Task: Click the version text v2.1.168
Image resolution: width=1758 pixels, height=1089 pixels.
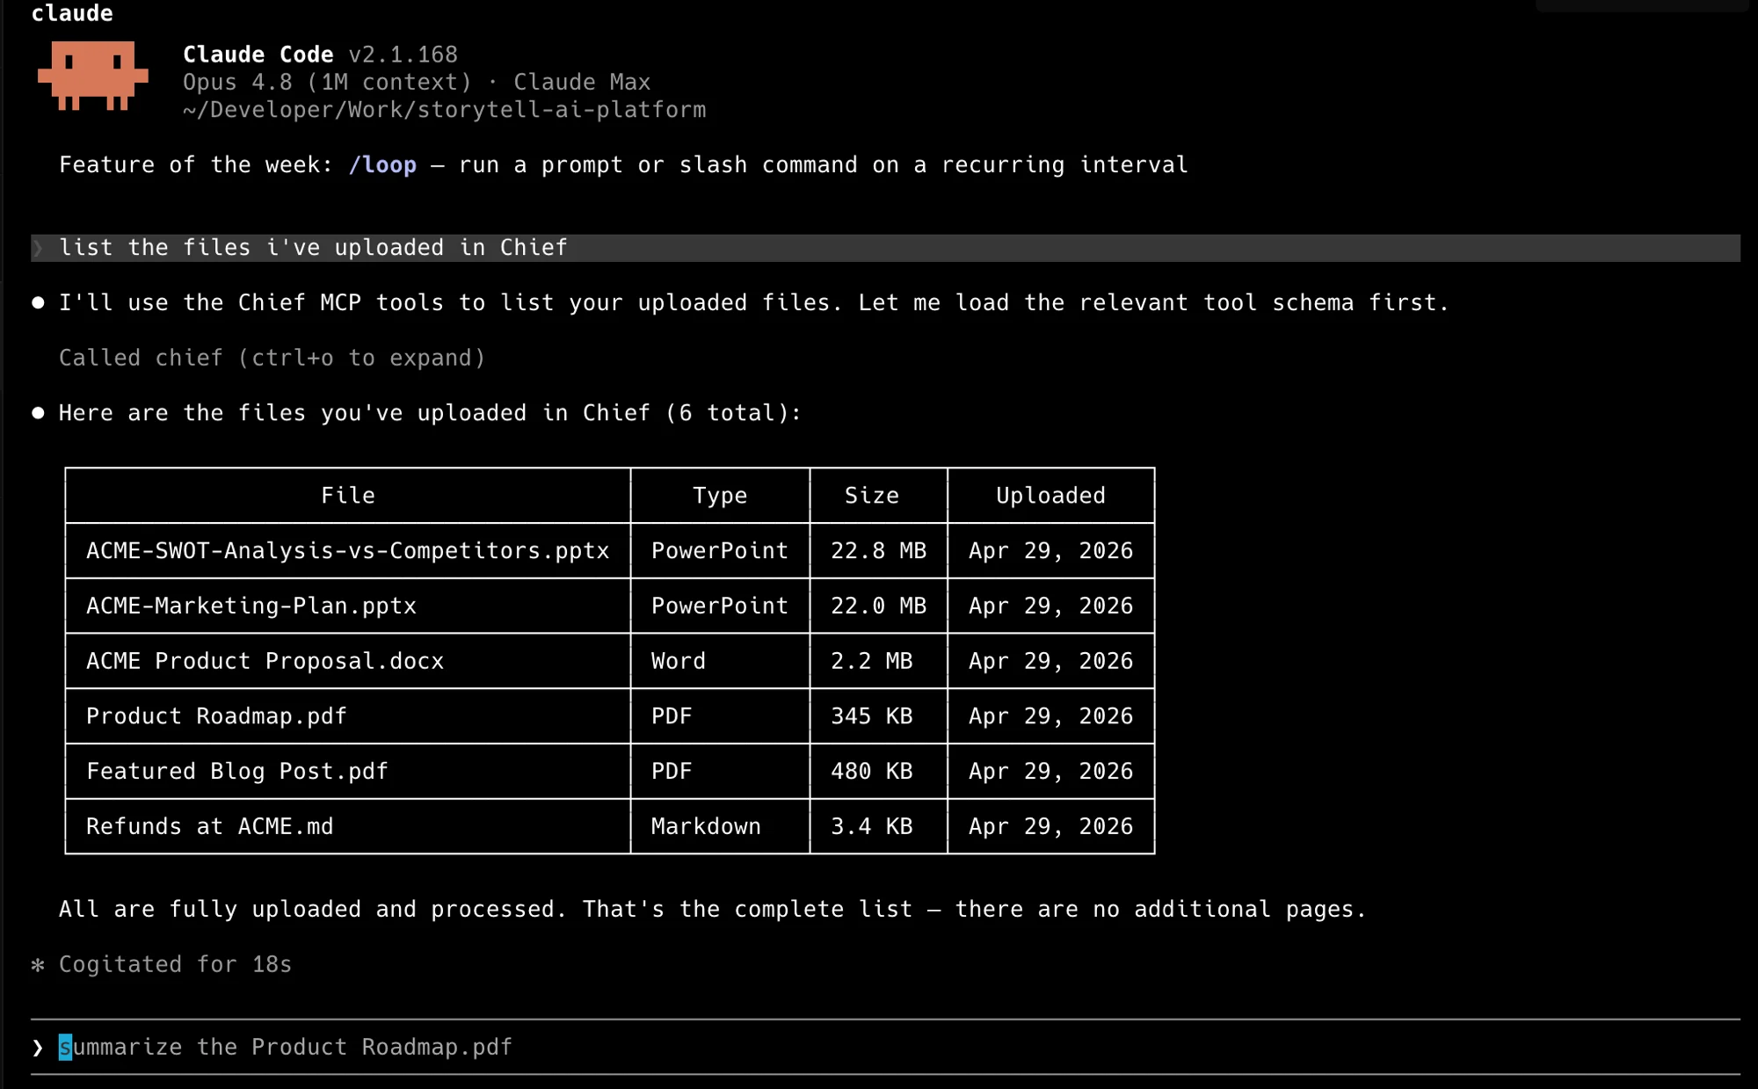Action: point(403,54)
